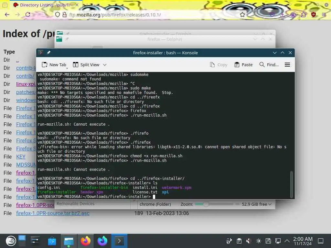Expand the 52.9 GiB free dropdown
Screen dimensions: 331x248
[256, 204]
